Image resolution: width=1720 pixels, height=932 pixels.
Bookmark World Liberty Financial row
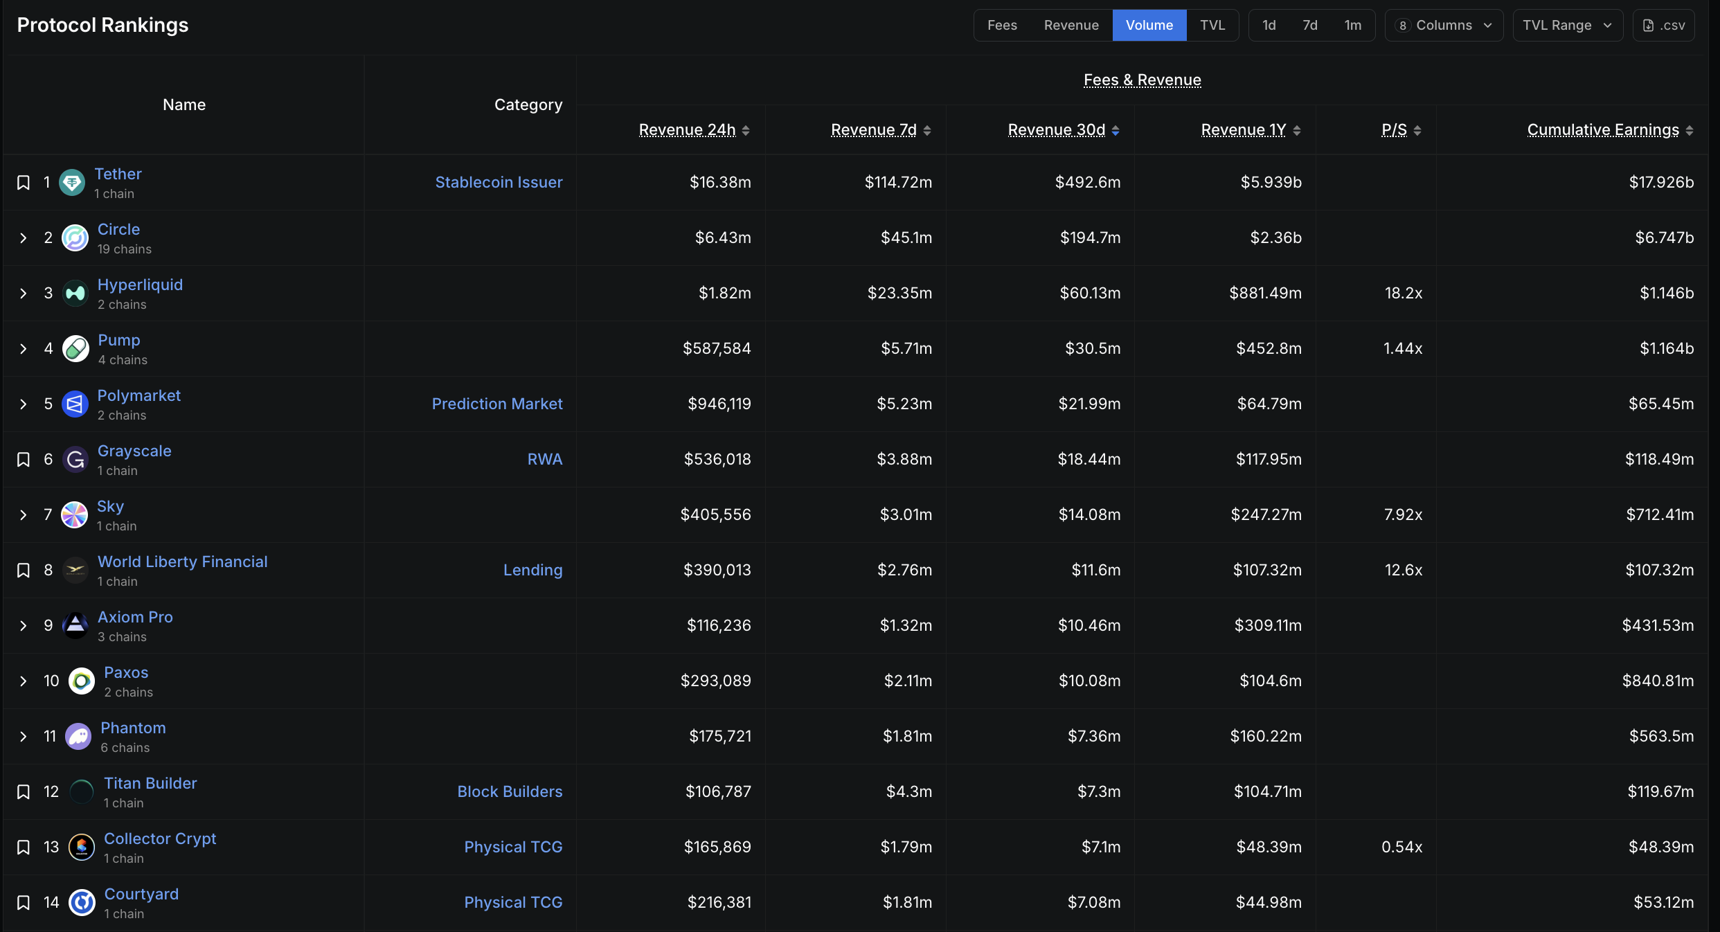pyautogui.click(x=24, y=571)
